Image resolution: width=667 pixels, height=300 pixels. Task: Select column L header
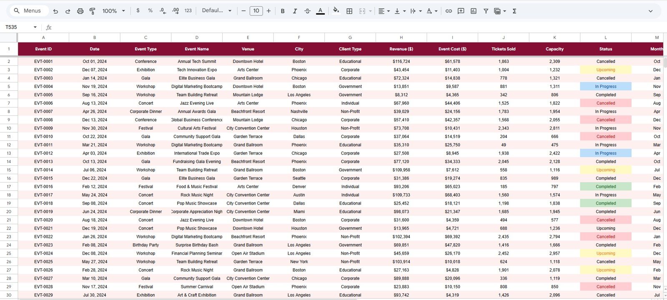tap(606, 37)
